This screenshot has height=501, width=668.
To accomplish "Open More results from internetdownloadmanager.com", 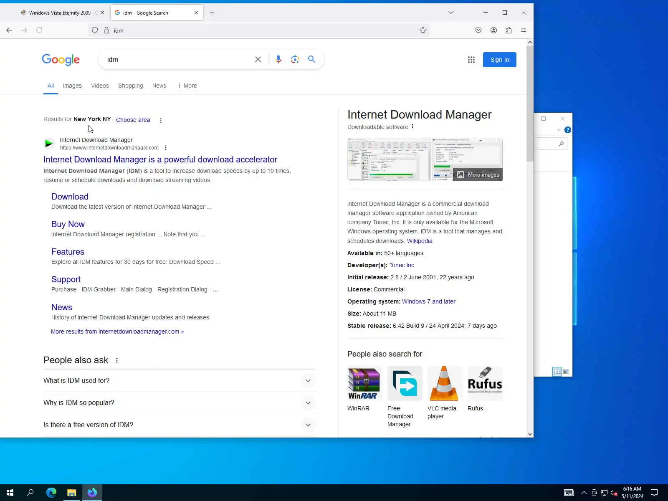I will 117,331.
